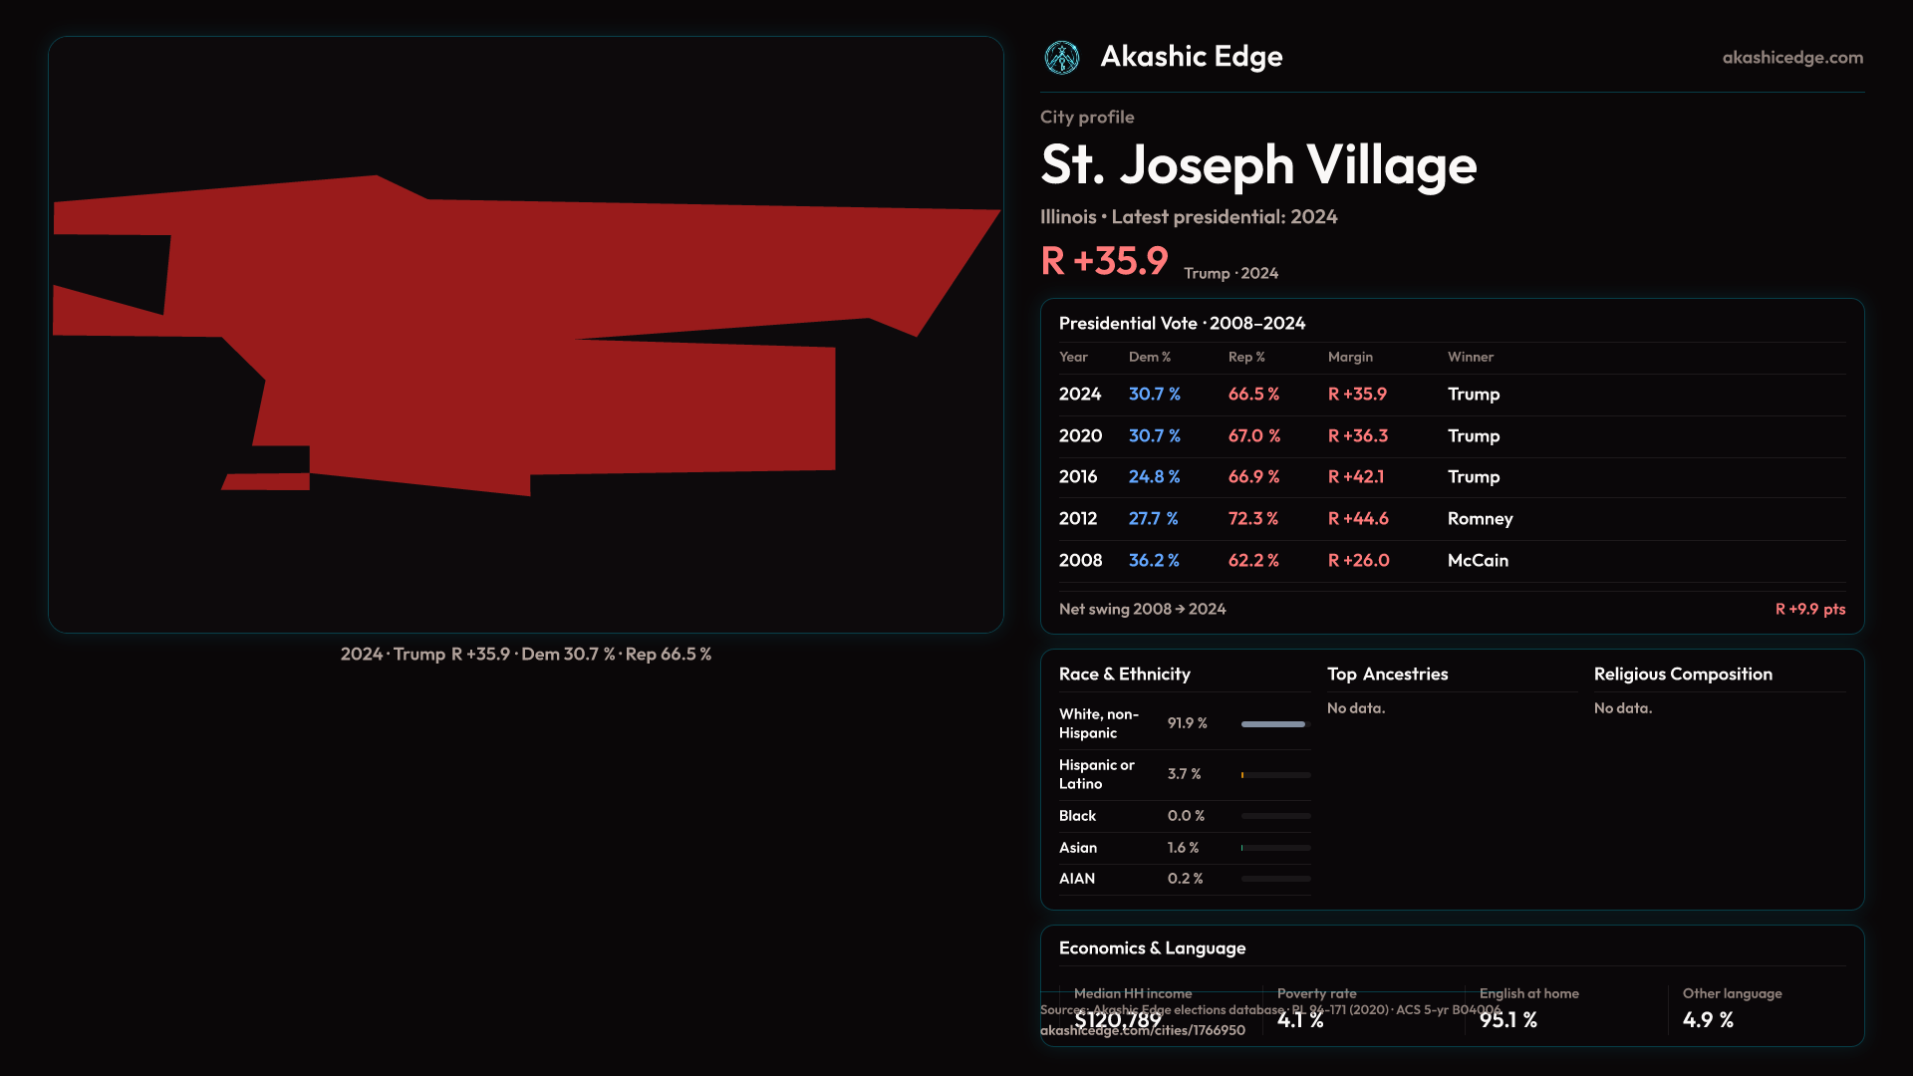Viewport: 1913px width, 1076px height.
Task: Click the Race & Ethnicity heading
Action: point(1124,674)
